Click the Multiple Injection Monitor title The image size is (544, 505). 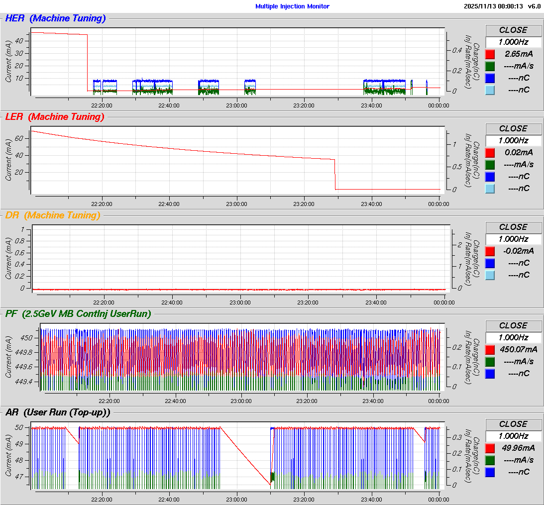click(292, 6)
